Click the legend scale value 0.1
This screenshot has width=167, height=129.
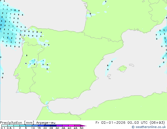[2, 128]
